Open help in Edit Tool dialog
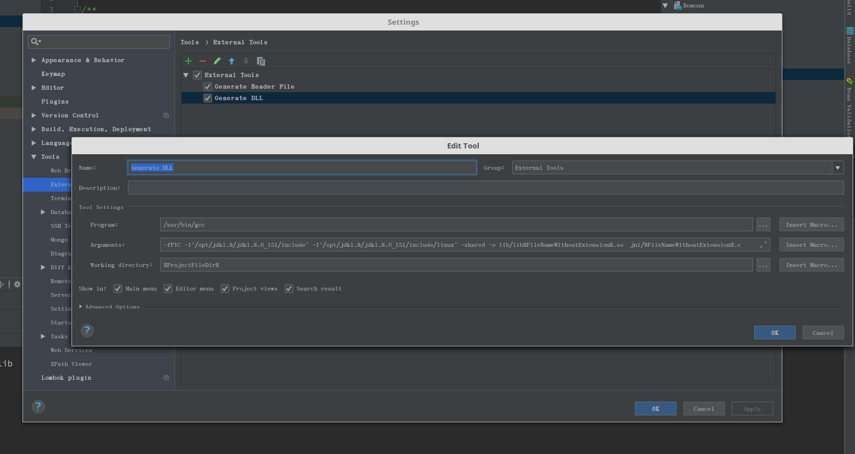Image resolution: width=855 pixels, height=454 pixels. (87, 330)
